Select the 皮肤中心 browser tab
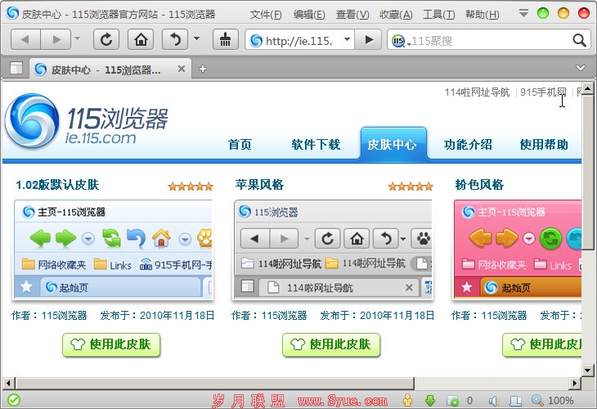 coord(110,69)
